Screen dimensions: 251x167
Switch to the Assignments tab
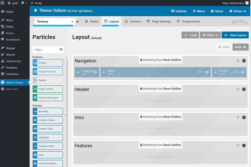point(189,21)
